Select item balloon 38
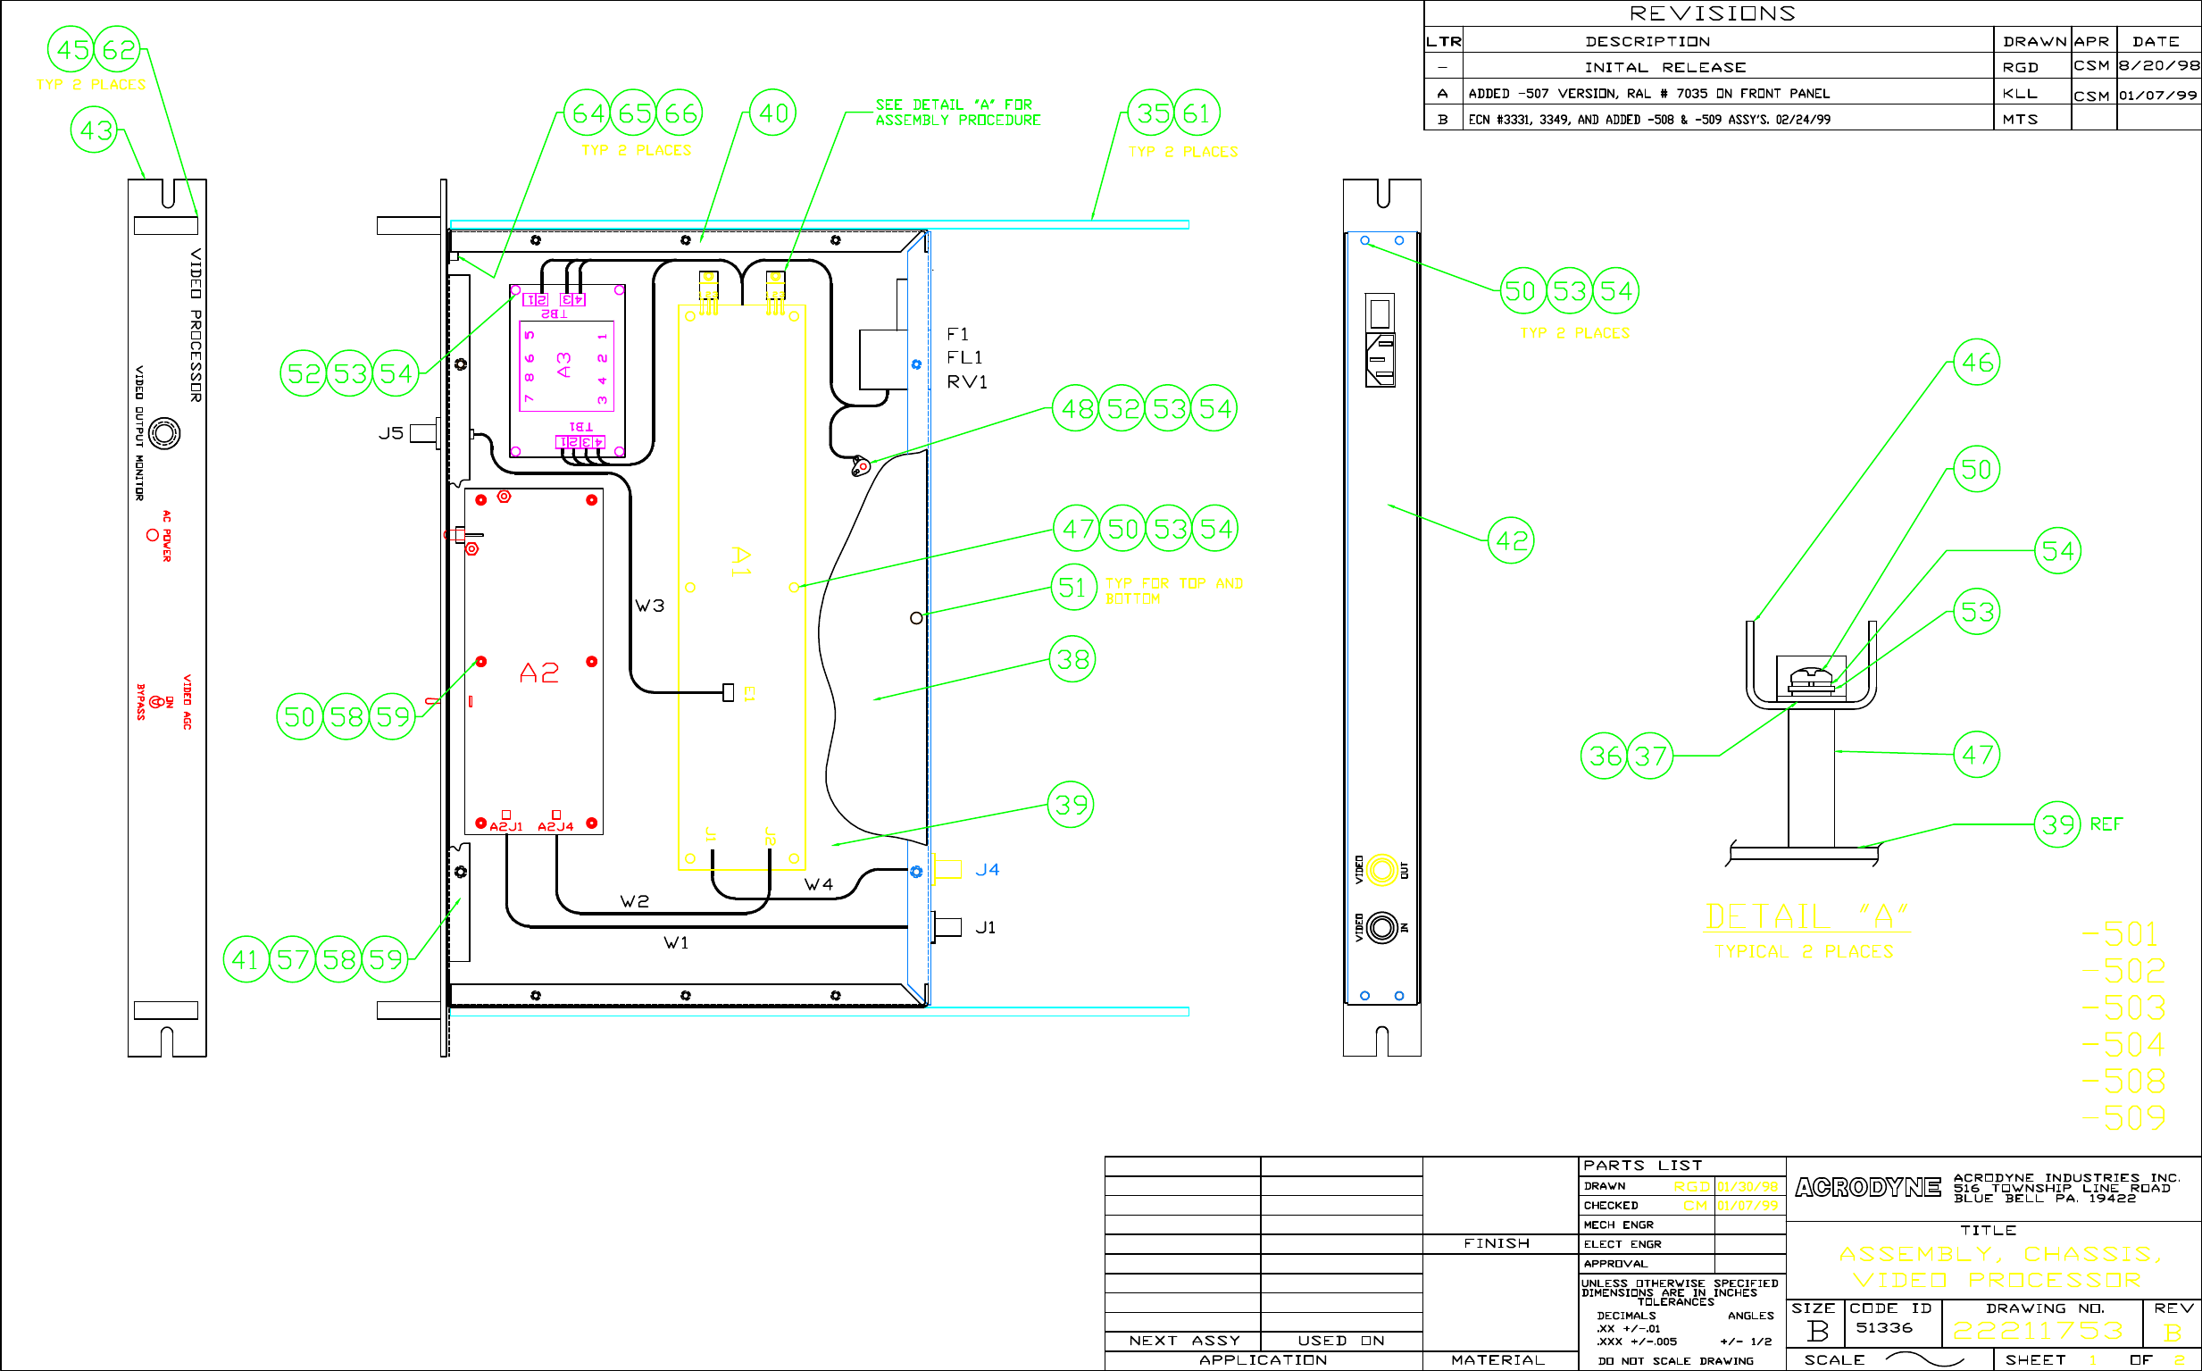This screenshot has width=2202, height=1371. point(1072,659)
